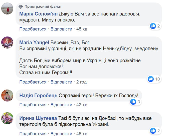Open Надія Горобець profile name link
Image resolution: width=174 pixels, height=138 pixels.
(38, 95)
